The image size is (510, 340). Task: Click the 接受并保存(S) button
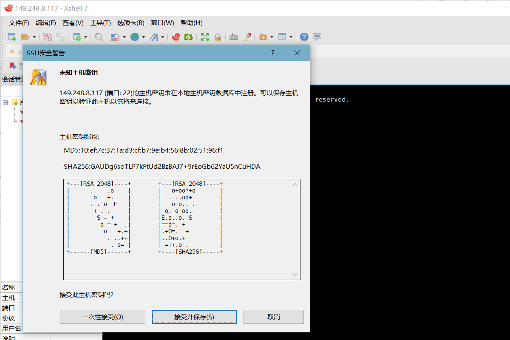[194, 317]
